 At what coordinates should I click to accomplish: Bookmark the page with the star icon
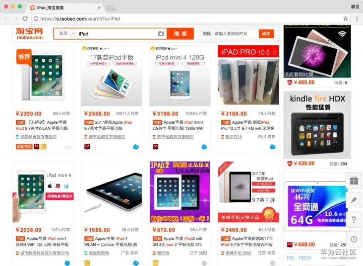pyautogui.click(x=345, y=19)
